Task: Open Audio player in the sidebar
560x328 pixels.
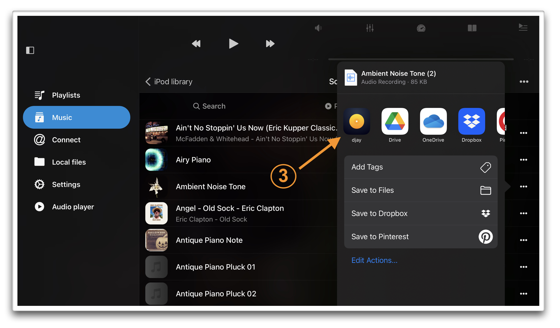Action: tap(77, 207)
